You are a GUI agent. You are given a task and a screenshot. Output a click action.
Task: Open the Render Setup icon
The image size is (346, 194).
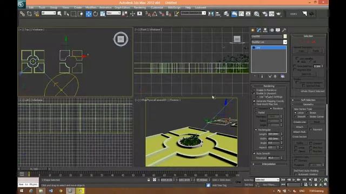click(x=264, y=14)
